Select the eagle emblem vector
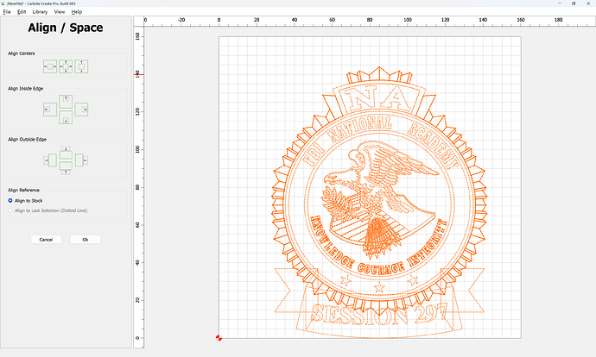This screenshot has width=596, height=357. click(x=380, y=199)
